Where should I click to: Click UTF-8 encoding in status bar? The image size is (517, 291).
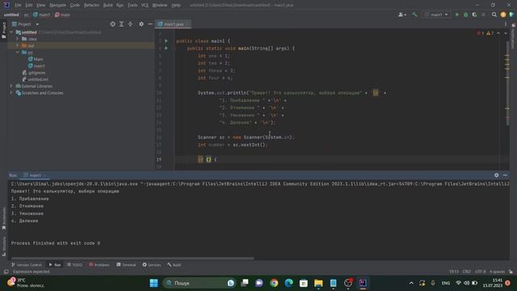point(480,272)
